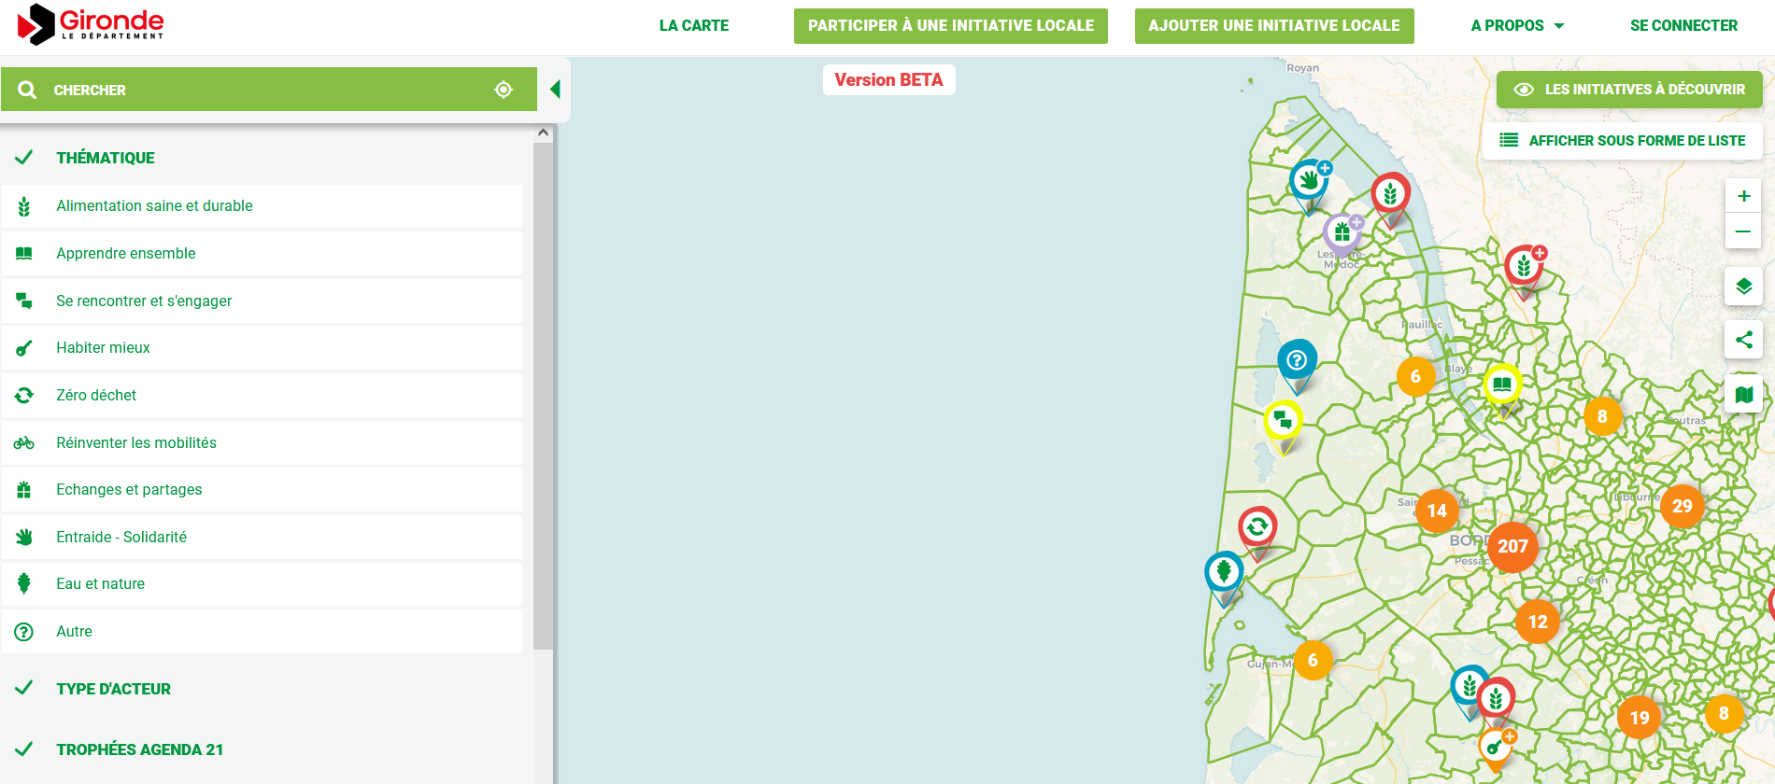Click the Gironde department logo
Screen dimensions: 1775x784
(x=91, y=24)
